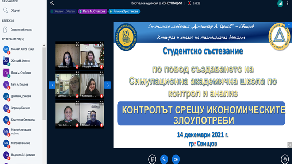The image size is (292, 164).
Task: Click Момчил Антов (Вие) avatar
Action: click(x=6, y=49)
